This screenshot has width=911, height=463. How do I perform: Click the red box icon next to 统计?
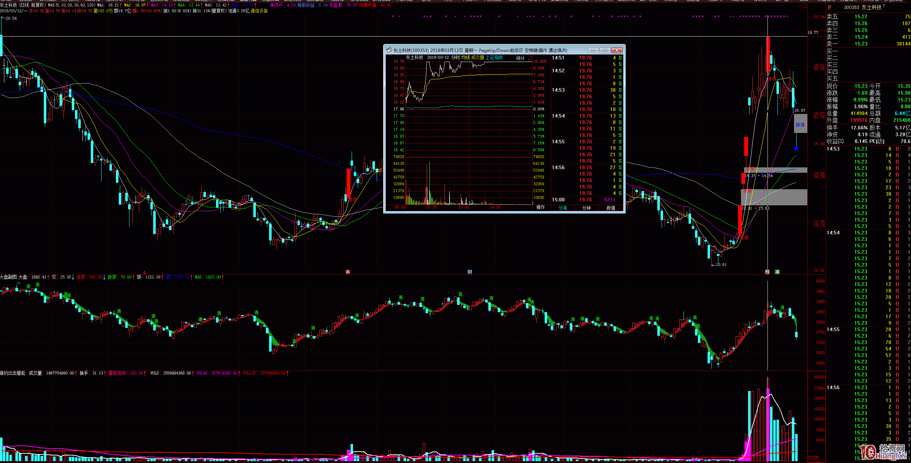click(530, 58)
